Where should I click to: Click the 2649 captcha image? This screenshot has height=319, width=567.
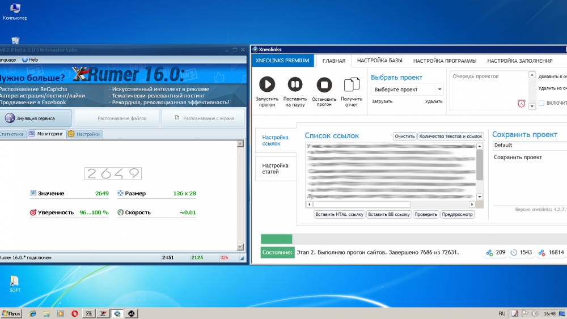pos(113,173)
